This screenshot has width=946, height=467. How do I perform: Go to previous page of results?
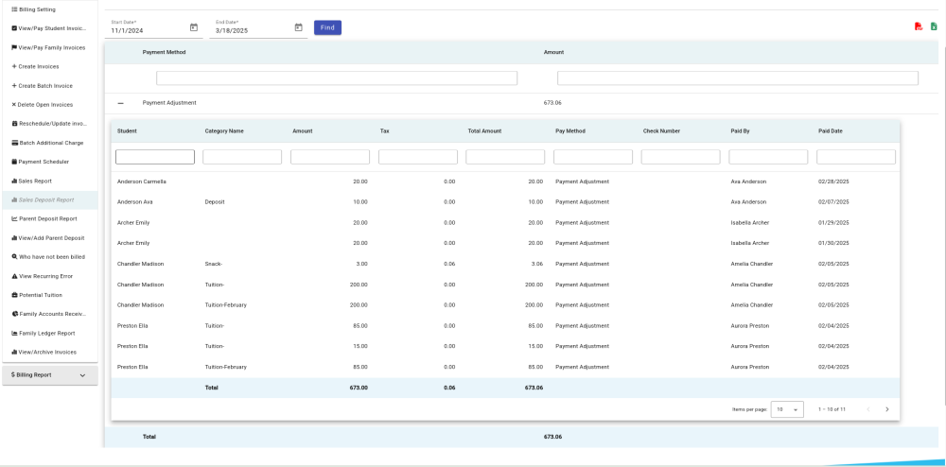(x=868, y=409)
